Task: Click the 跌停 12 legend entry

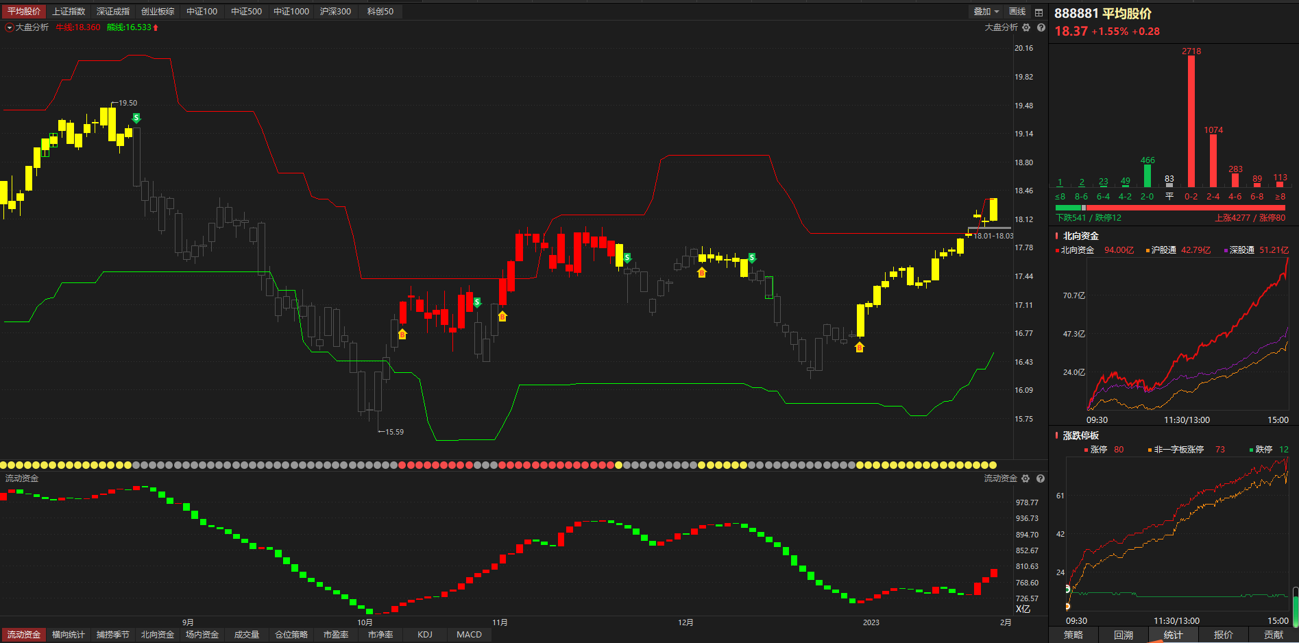Action: 1269,450
